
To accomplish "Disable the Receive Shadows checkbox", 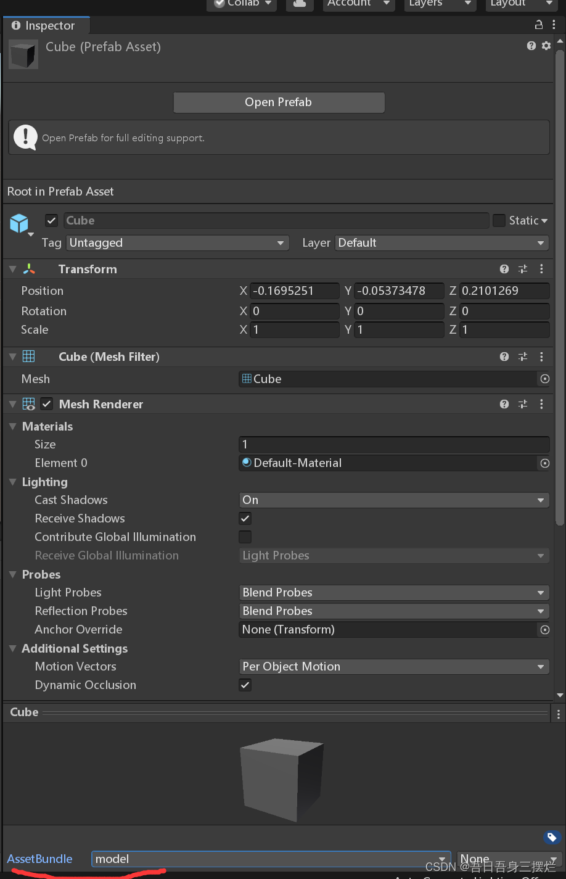I will (244, 518).
